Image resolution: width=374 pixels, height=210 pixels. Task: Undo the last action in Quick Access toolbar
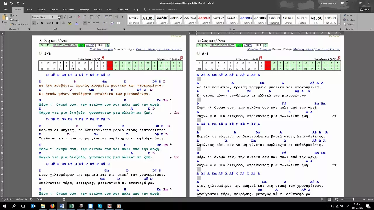coord(11,3)
